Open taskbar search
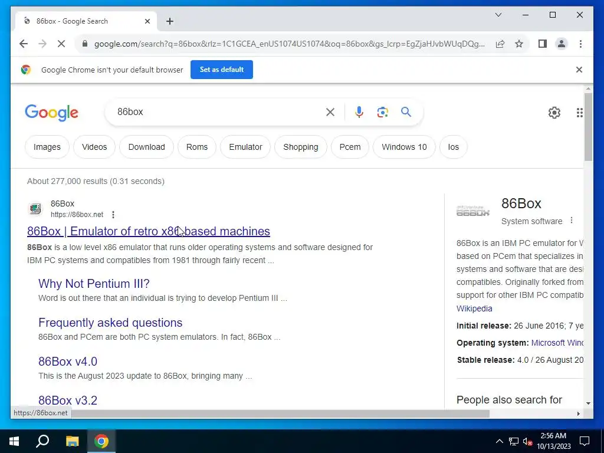 [42, 441]
